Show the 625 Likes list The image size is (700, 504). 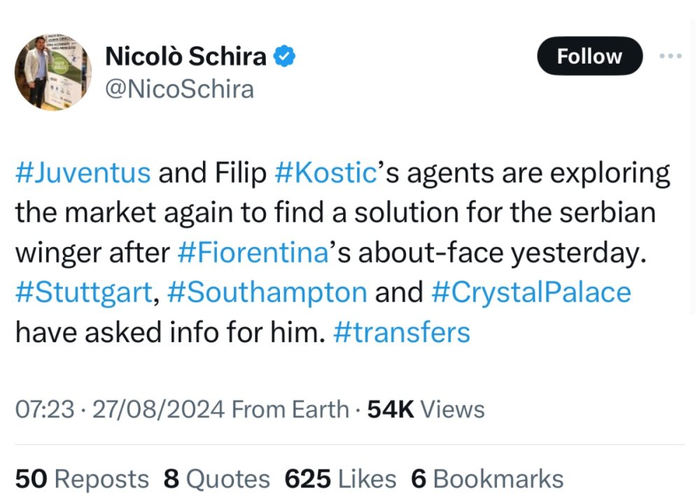(340, 479)
